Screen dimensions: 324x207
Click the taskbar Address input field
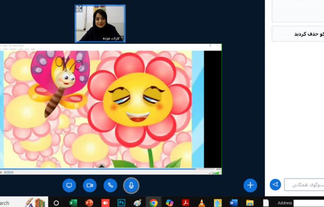click(308, 203)
